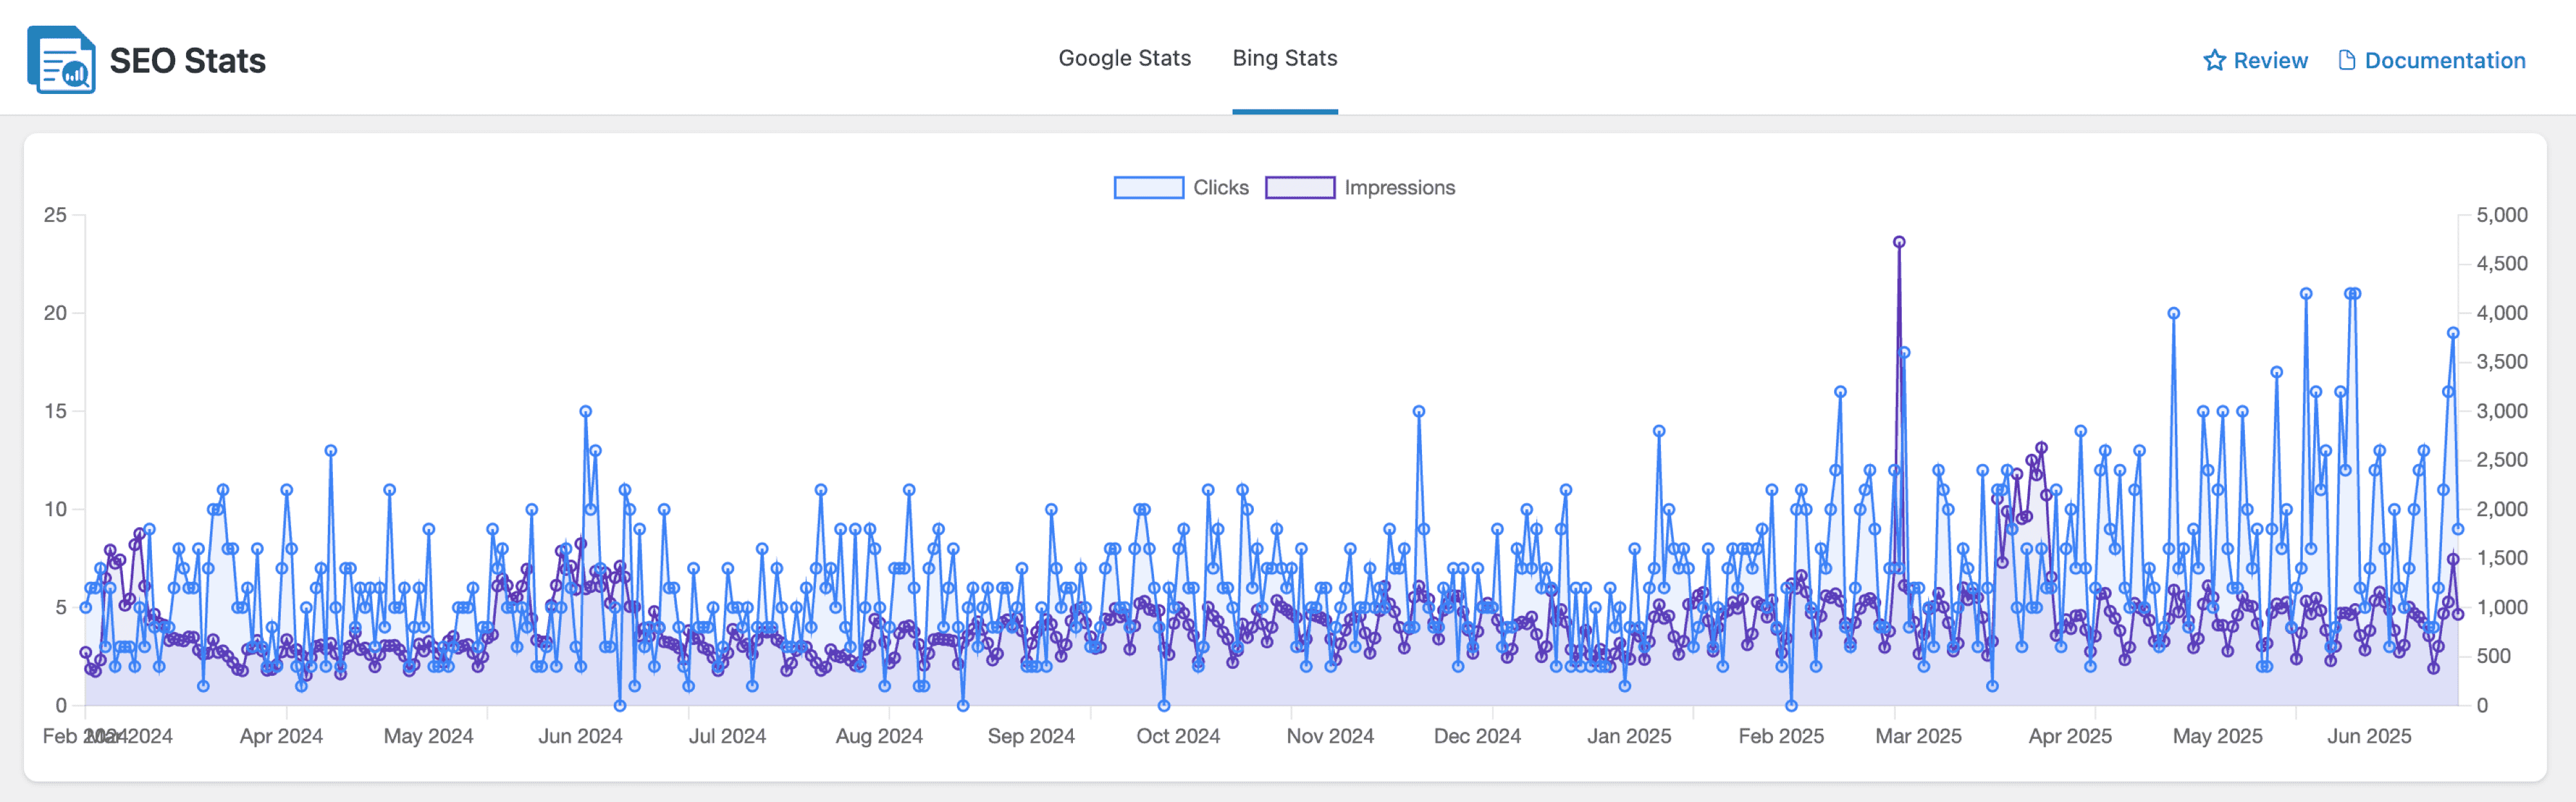
Task: Open the Documentation link text
Action: (x=2444, y=61)
